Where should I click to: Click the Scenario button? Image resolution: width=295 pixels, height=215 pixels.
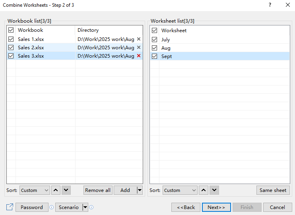tap(69, 207)
